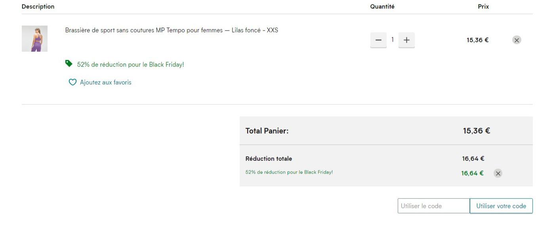Click the green 16,64 € discount amount
This screenshot has width=536, height=230.
click(472, 173)
